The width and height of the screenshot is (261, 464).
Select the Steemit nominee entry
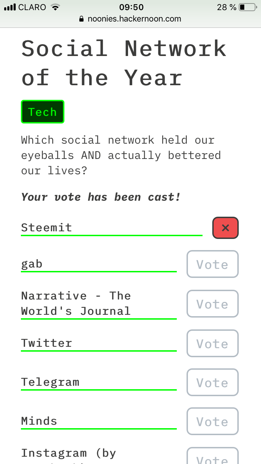click(112, 228)
